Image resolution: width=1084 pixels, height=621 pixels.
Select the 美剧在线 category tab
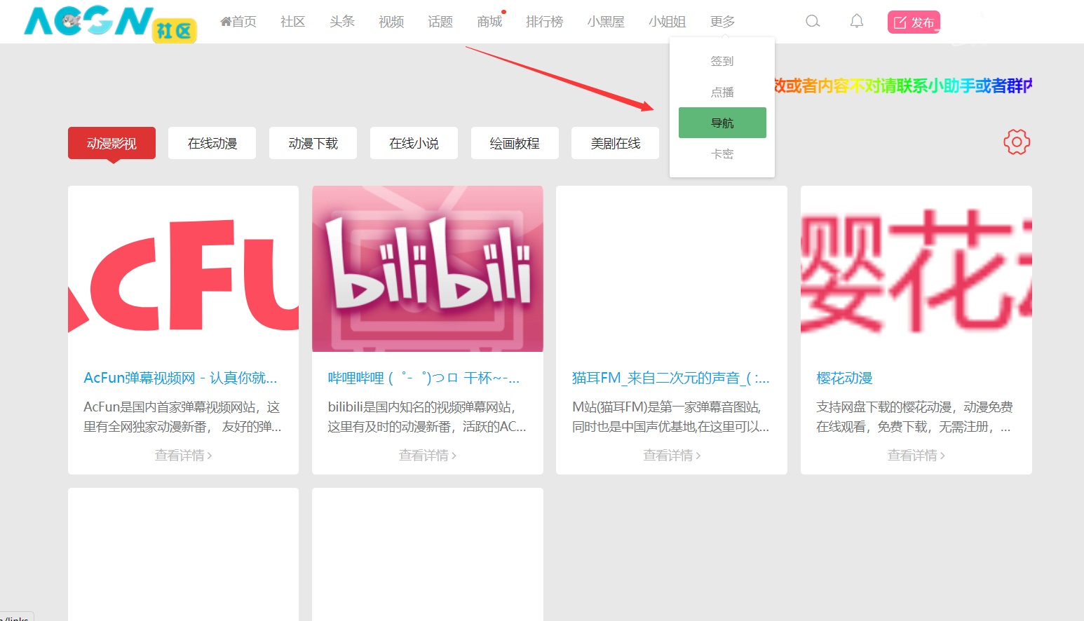pos(615,143)
